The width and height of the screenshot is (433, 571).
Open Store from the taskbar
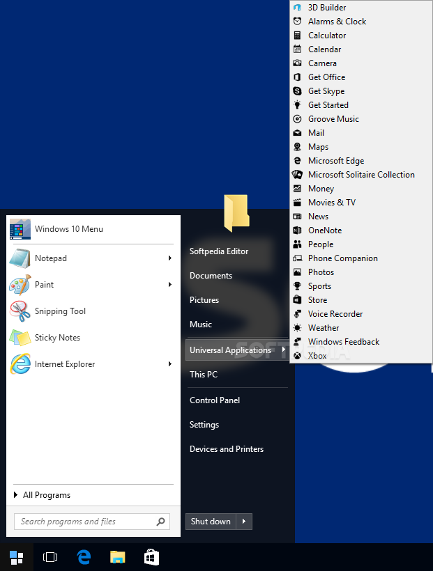(x=151, y=557)
